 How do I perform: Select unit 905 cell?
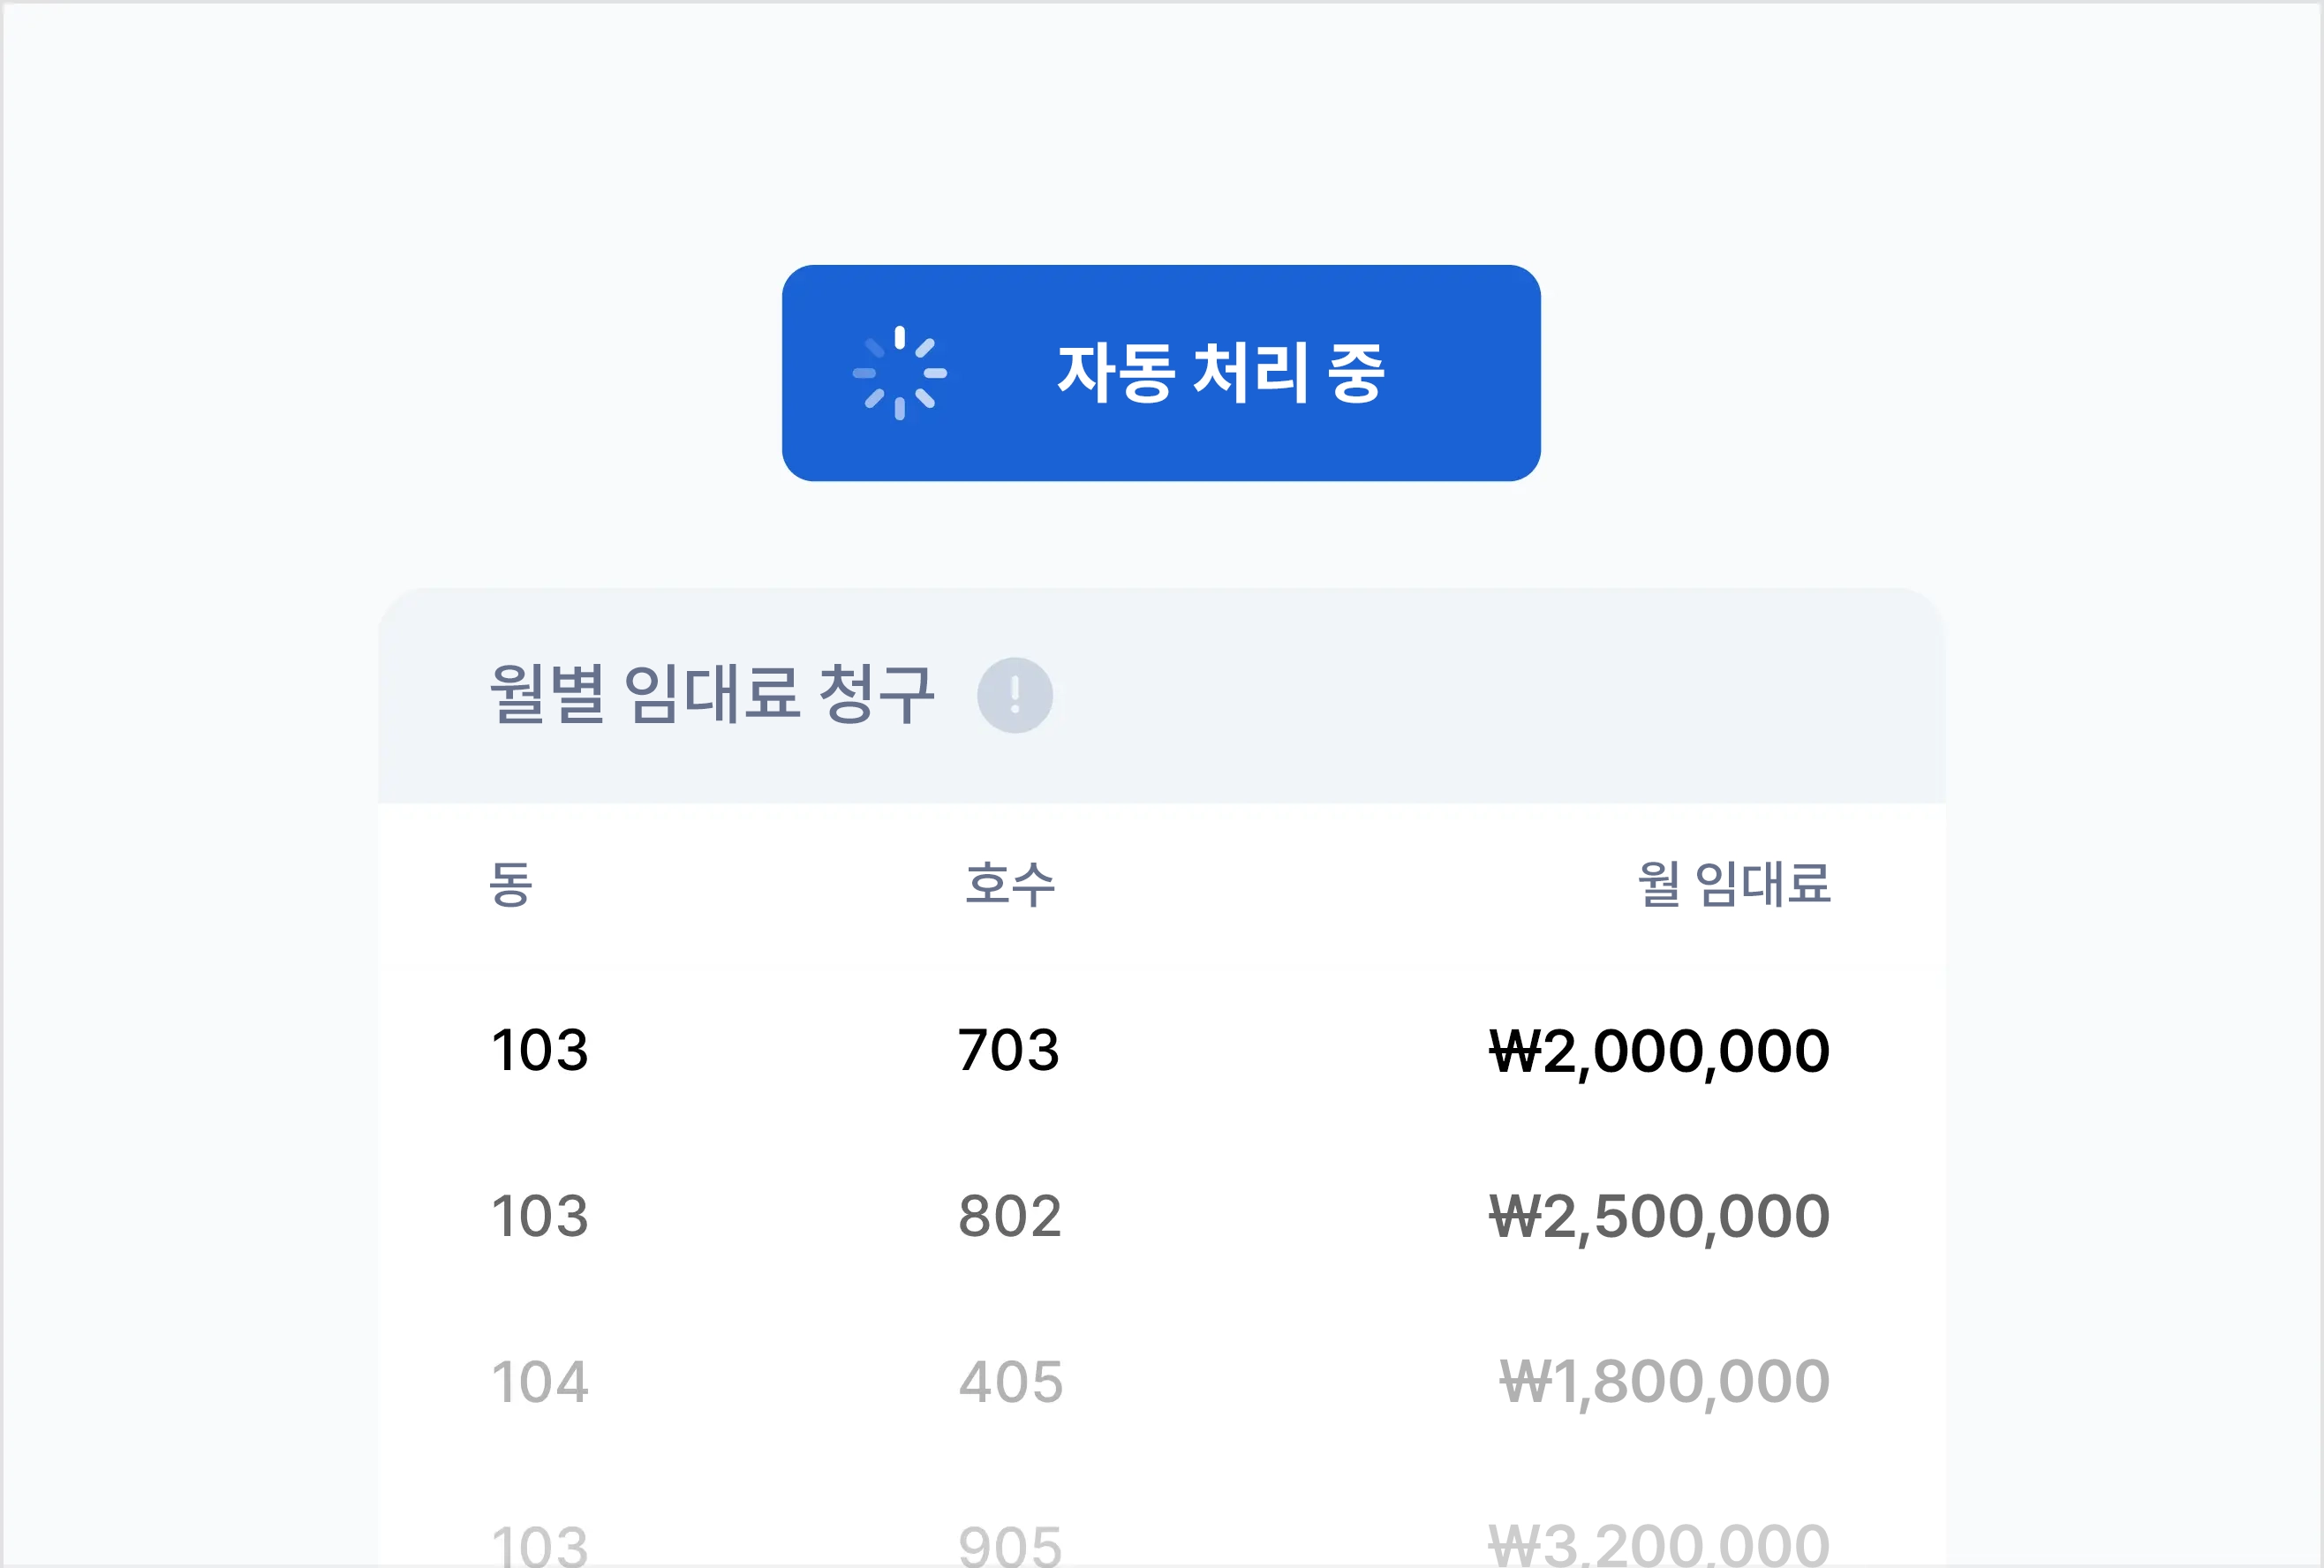pos(1010,1545)
